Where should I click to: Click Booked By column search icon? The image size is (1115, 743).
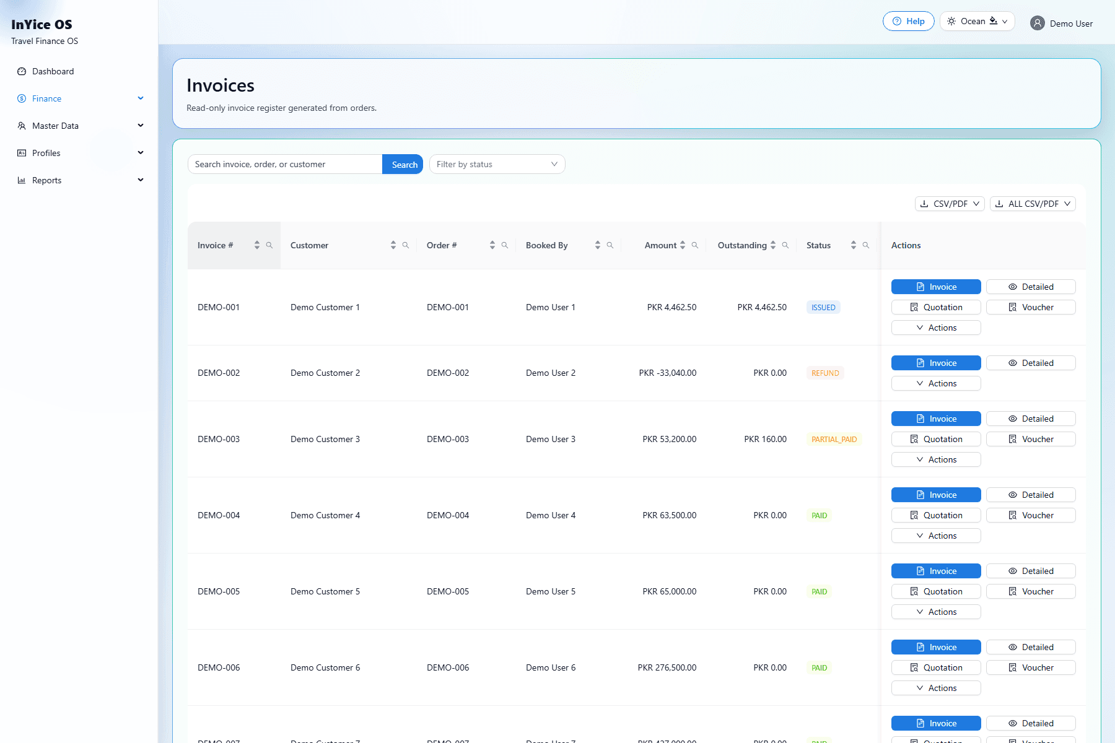(x=610, y=245)
